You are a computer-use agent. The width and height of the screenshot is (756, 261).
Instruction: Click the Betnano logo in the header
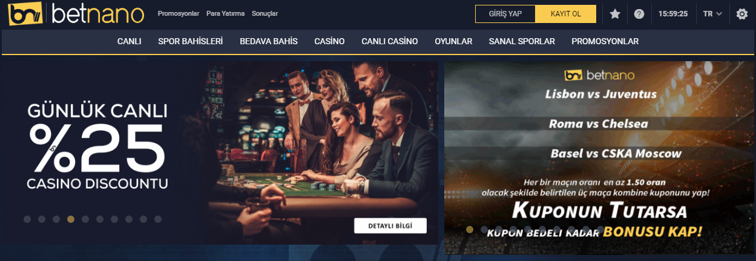[x=76, y=14]
